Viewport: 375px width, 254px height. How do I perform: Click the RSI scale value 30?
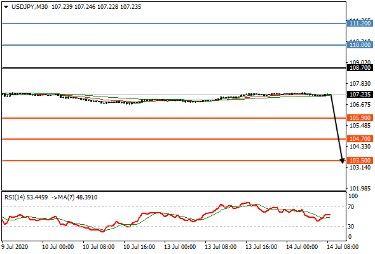point(351,226)
